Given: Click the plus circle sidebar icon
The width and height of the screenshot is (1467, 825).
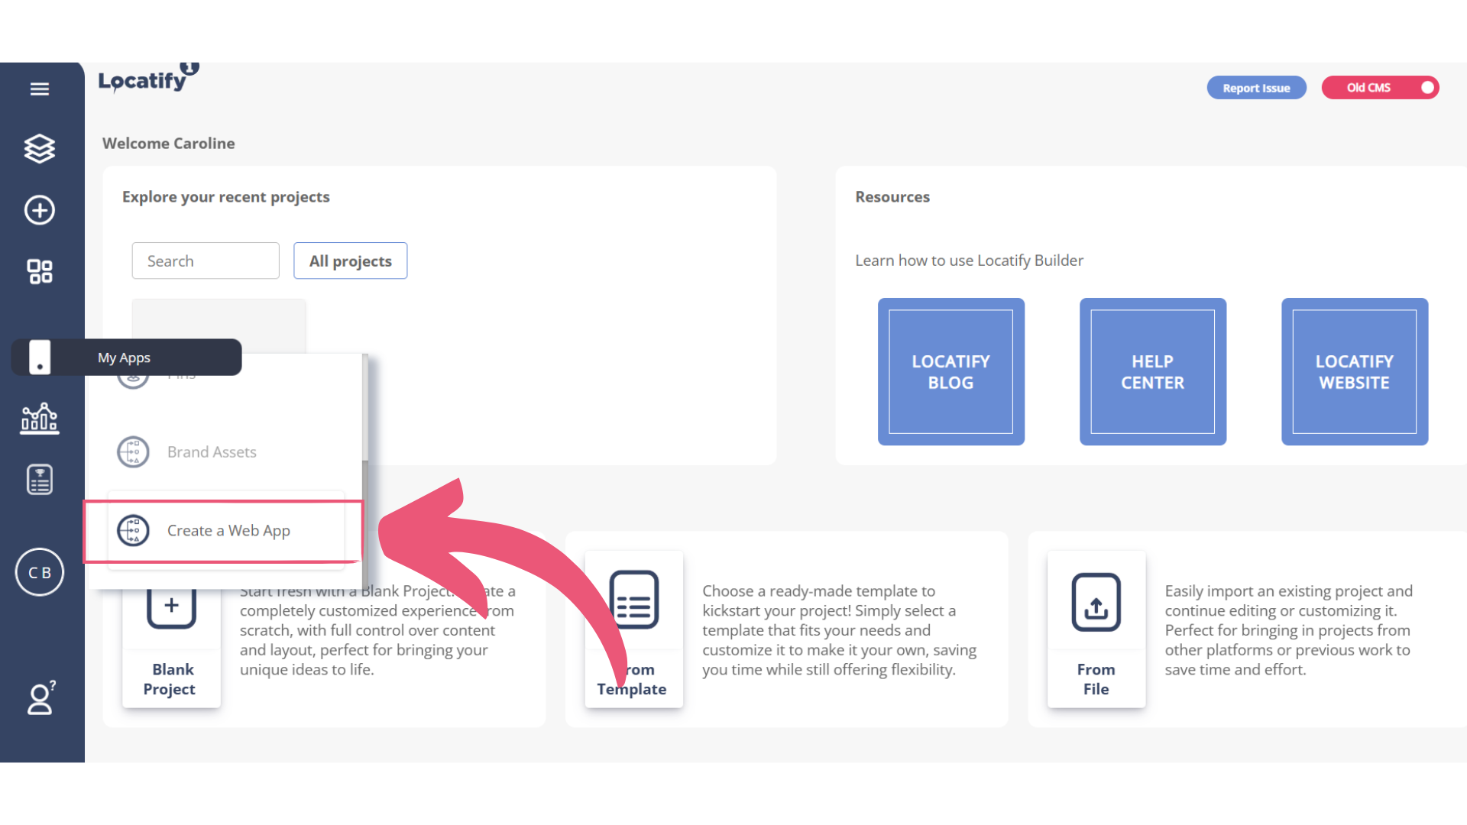Looking at the screenshot, I should [40, 210].
